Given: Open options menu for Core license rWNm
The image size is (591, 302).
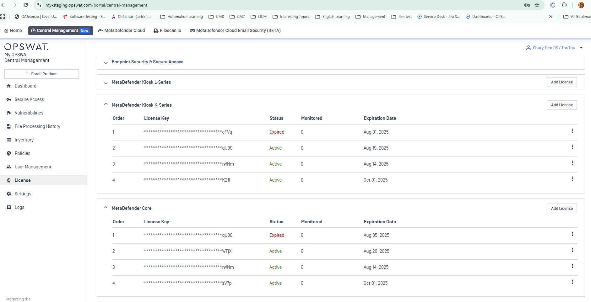Looking at the screenshot, I should (x=572, y=266).
